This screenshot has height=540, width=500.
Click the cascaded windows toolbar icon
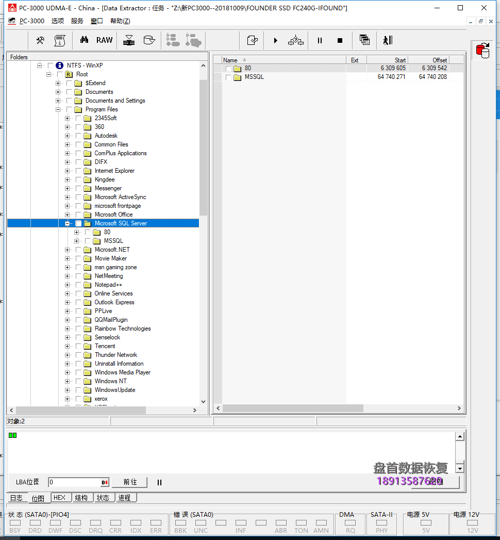click(x=364, y=40)
